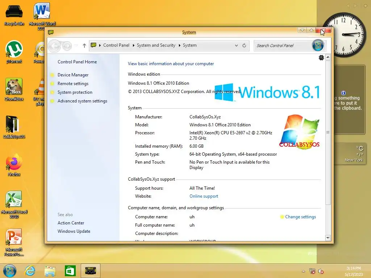371x278 pixels.
Task: Select the System window taskbar button
Action: [90, 271]
